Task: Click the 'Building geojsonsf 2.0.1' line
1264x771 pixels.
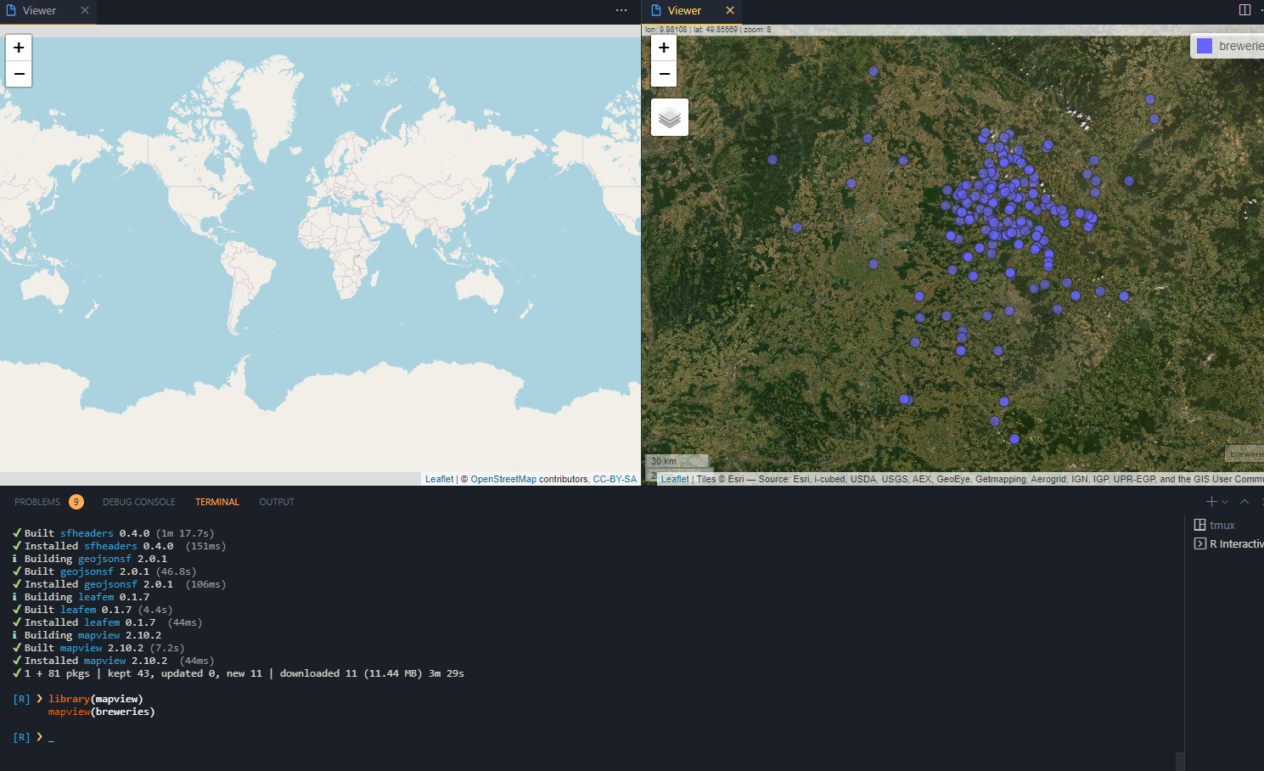Action: coord(90,559)
